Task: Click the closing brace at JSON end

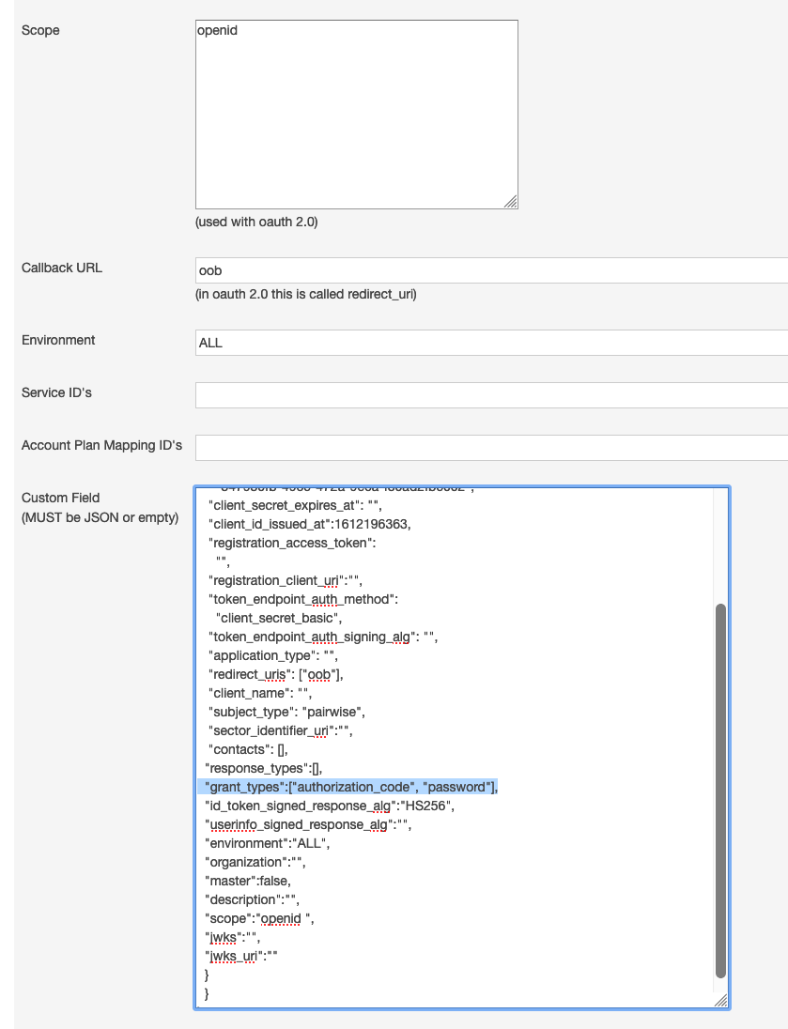Action: [208, 993]
